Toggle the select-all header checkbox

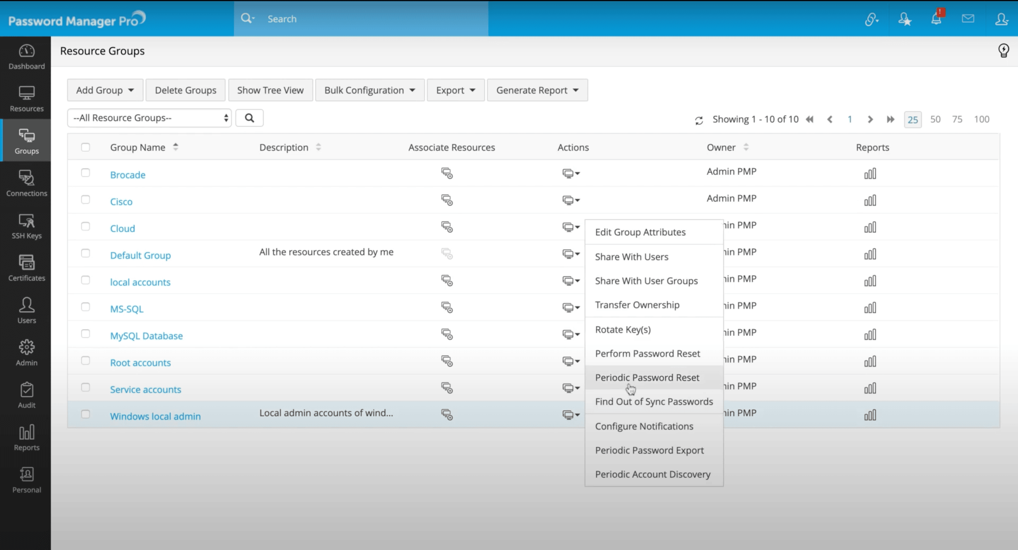coord(85,147)
